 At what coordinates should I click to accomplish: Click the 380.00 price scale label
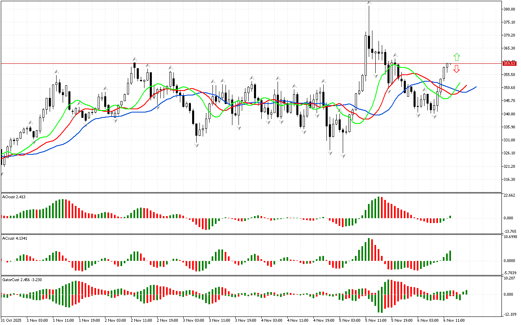(510, 9)
